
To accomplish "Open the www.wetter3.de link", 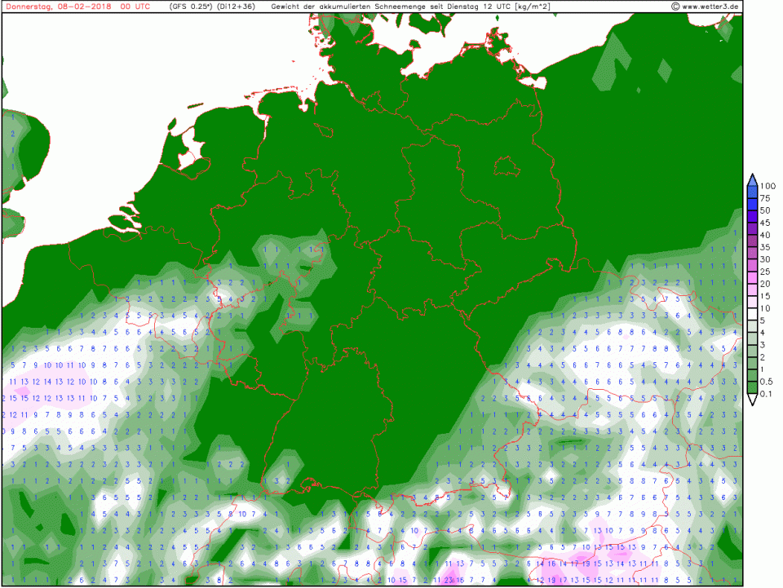I will click(710, 7).
